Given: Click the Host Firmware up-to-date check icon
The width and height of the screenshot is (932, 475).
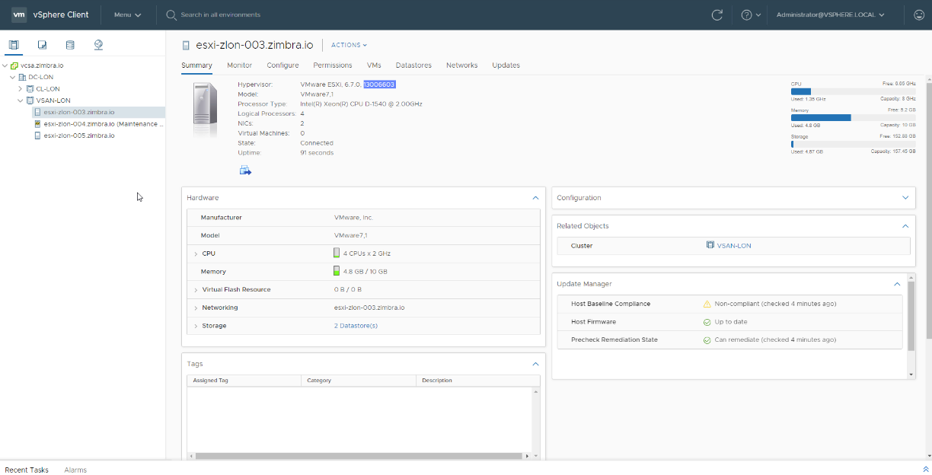Looking at the screenshot, I should (x=707, y=322).
